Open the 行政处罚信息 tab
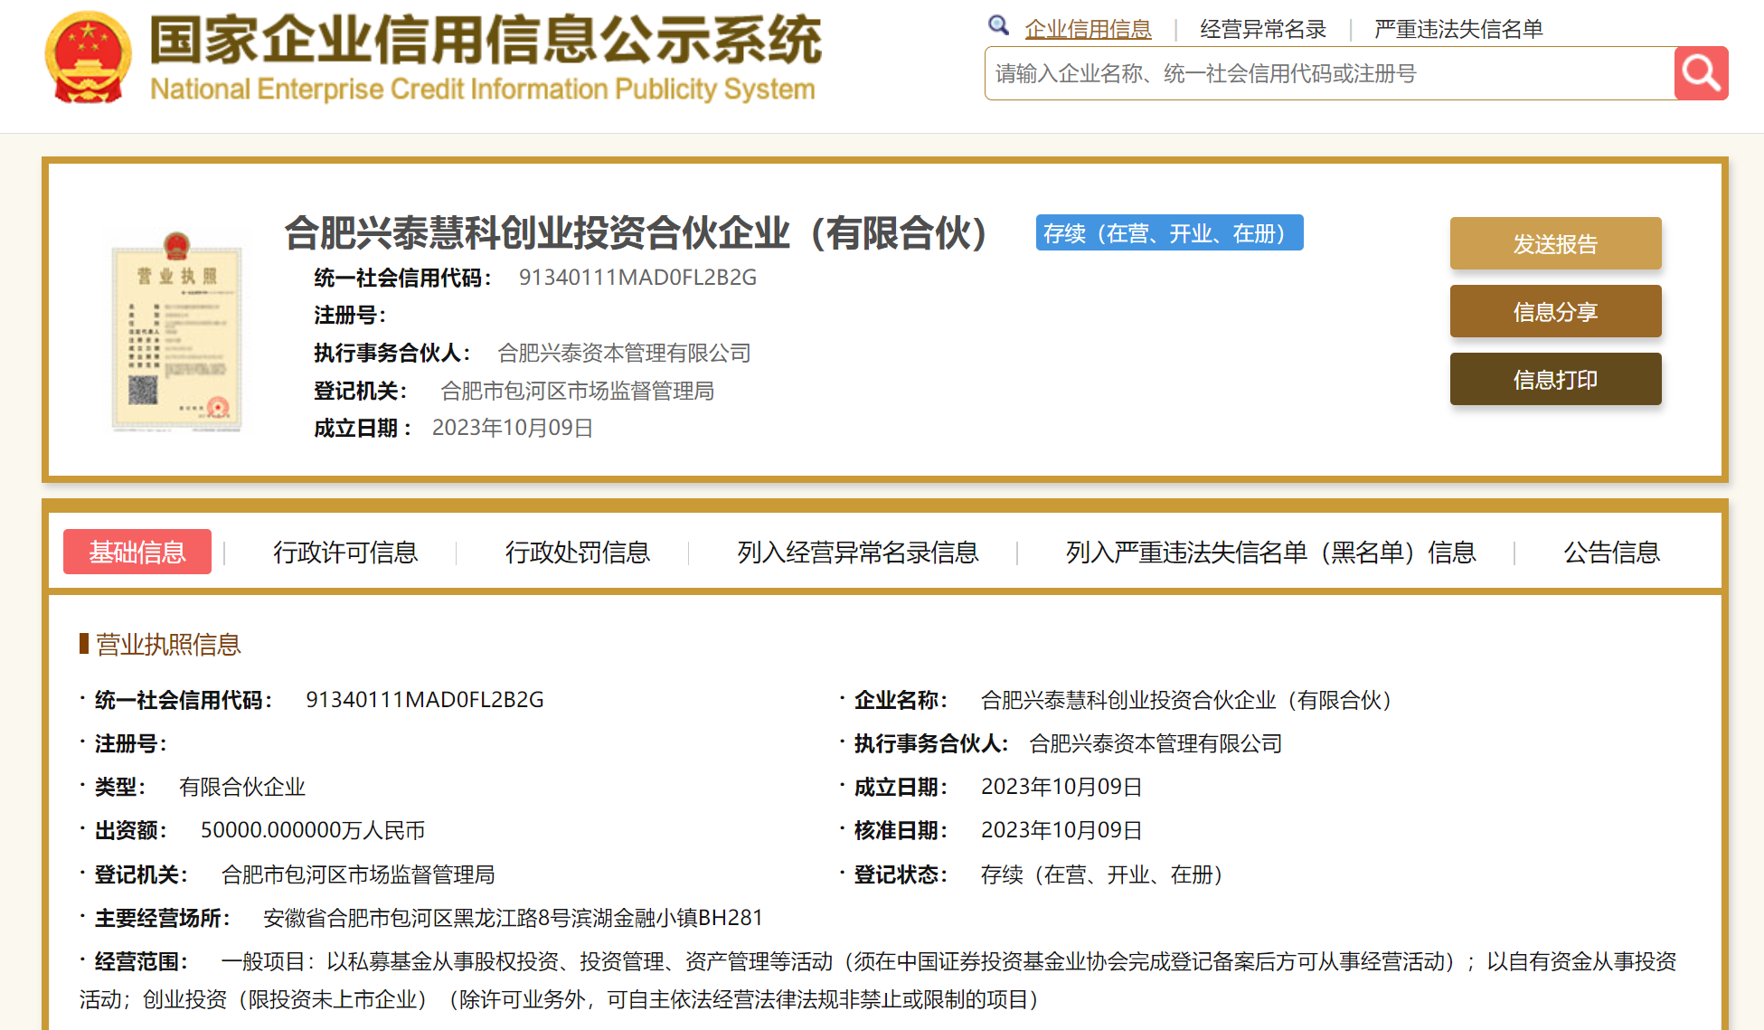This screenshot has height=1030, width=1764. point(577,552)
